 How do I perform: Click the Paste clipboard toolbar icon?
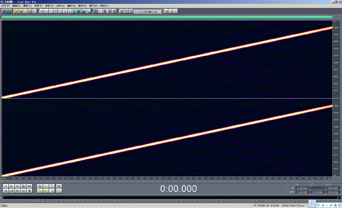tap(70, 11)
